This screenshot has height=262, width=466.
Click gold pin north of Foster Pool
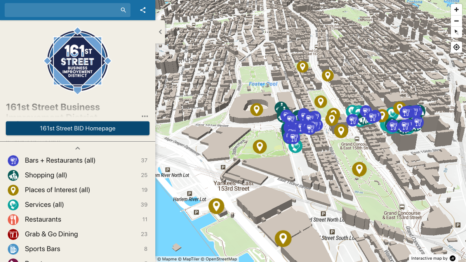click(303, 67)
